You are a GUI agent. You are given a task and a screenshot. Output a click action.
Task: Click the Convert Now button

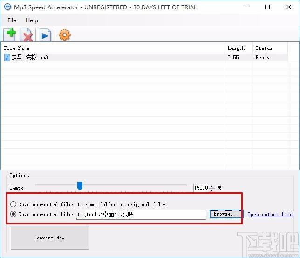coord(50,238)
